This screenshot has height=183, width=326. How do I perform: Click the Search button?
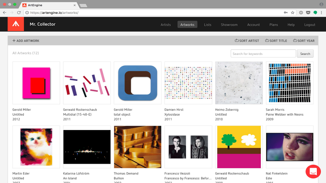tap(305, 53)
